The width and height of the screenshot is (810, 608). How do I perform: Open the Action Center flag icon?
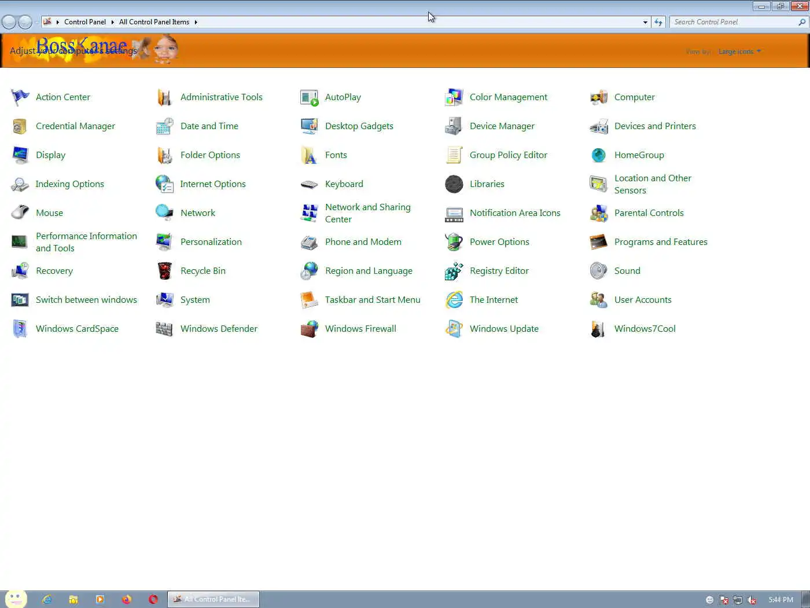20,97
